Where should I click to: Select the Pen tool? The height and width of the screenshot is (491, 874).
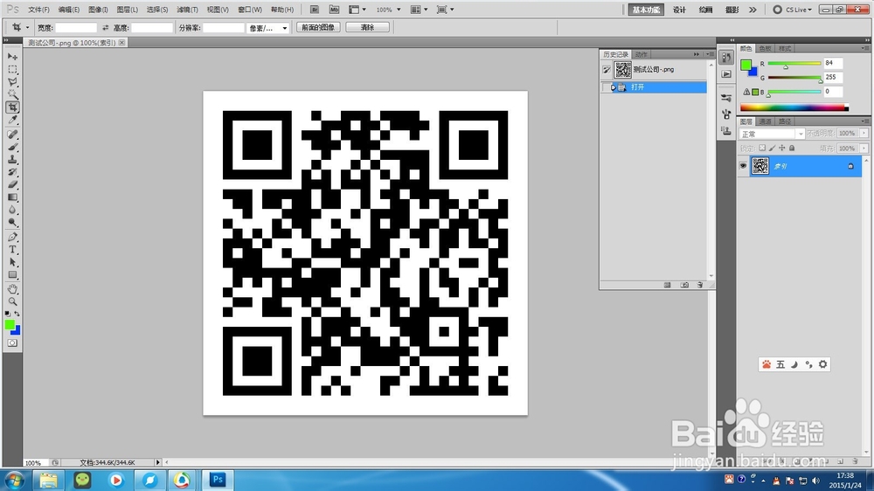click(12, 237)
